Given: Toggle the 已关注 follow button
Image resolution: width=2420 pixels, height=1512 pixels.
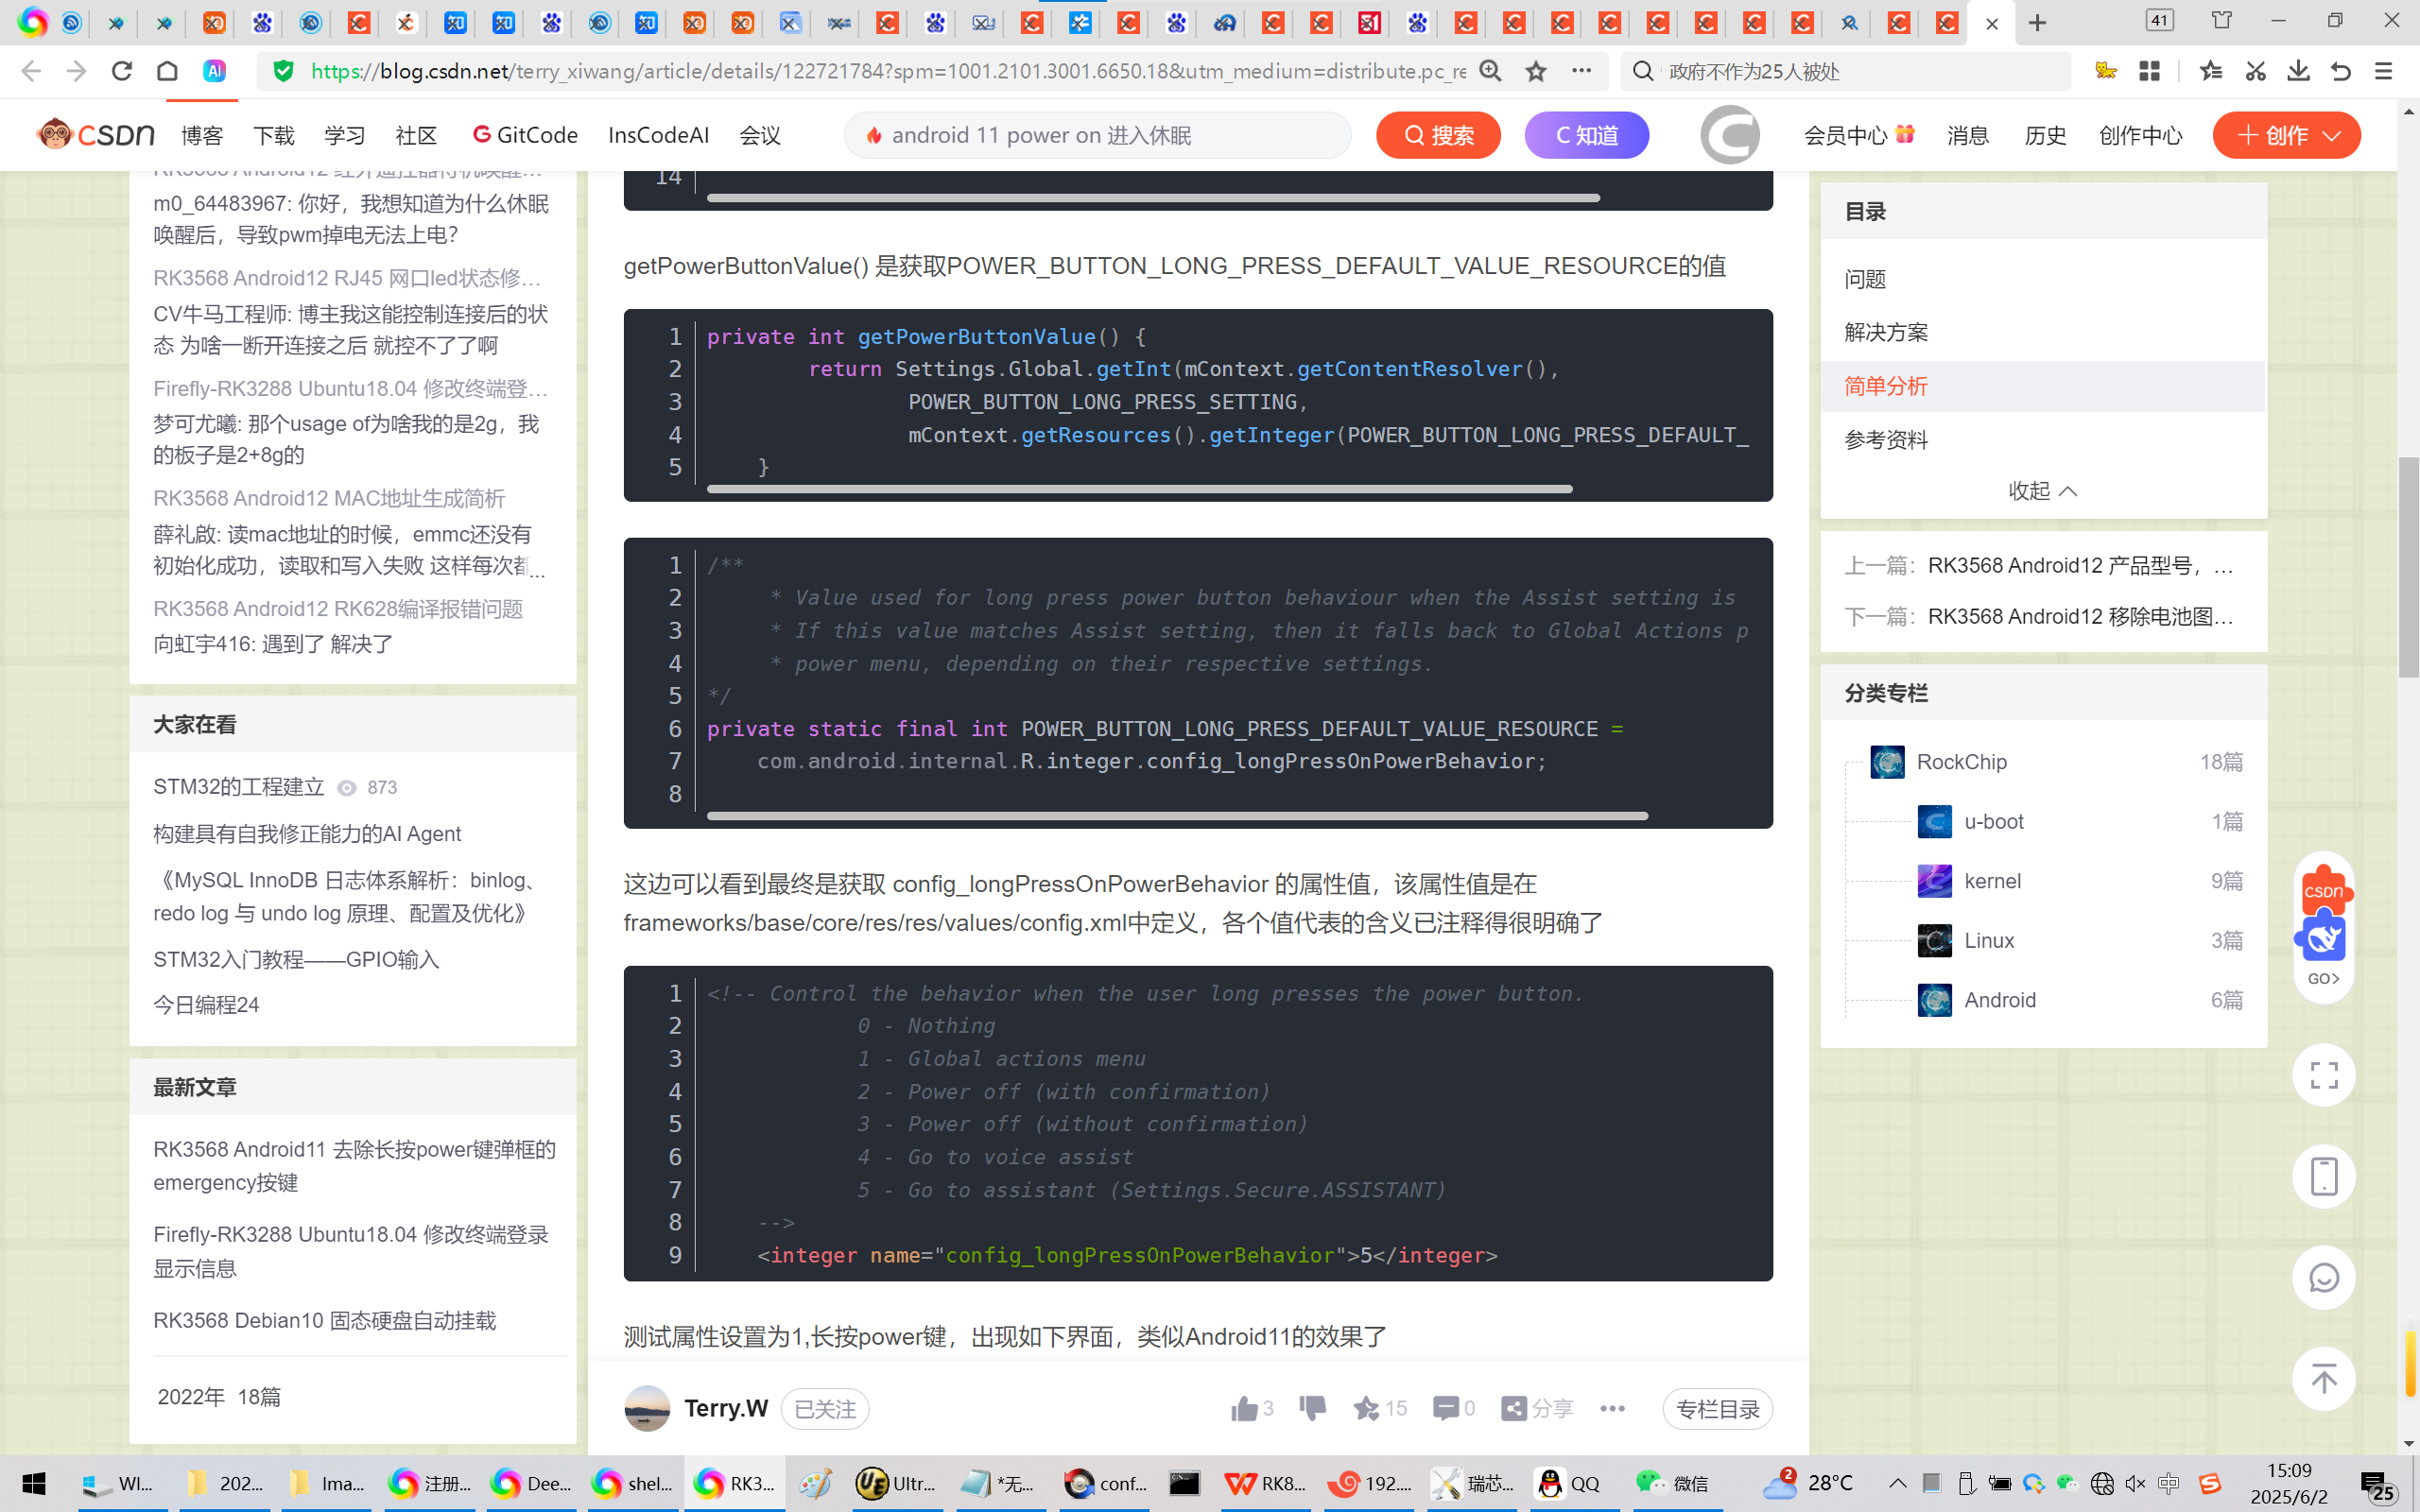Looking at the screenshot, I should (824, 1409).
